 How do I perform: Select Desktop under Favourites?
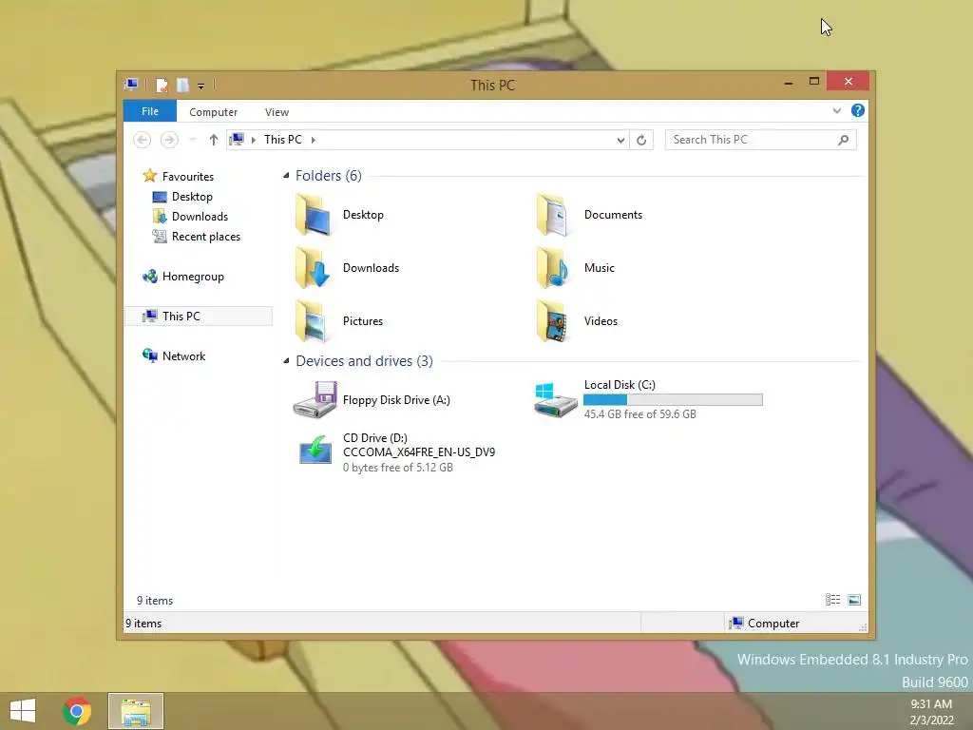(x=192, y=197)
